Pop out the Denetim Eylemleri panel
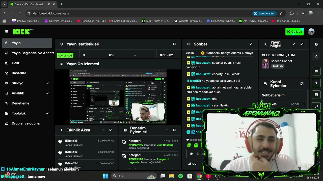The height and width of the screenshot is (181, 323). 174,130
